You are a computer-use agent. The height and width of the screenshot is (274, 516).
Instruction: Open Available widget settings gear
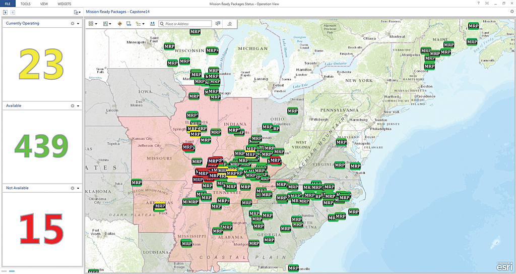click(x=73, y=106)
